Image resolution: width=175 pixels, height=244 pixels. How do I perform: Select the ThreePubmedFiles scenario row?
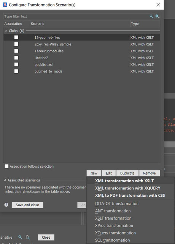pos(82,51)
